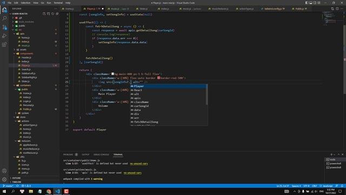The height and width of the screenshot is (195, 346).
Task: Open Source Control view in activity bar
Action: click(x=4, y=27)
